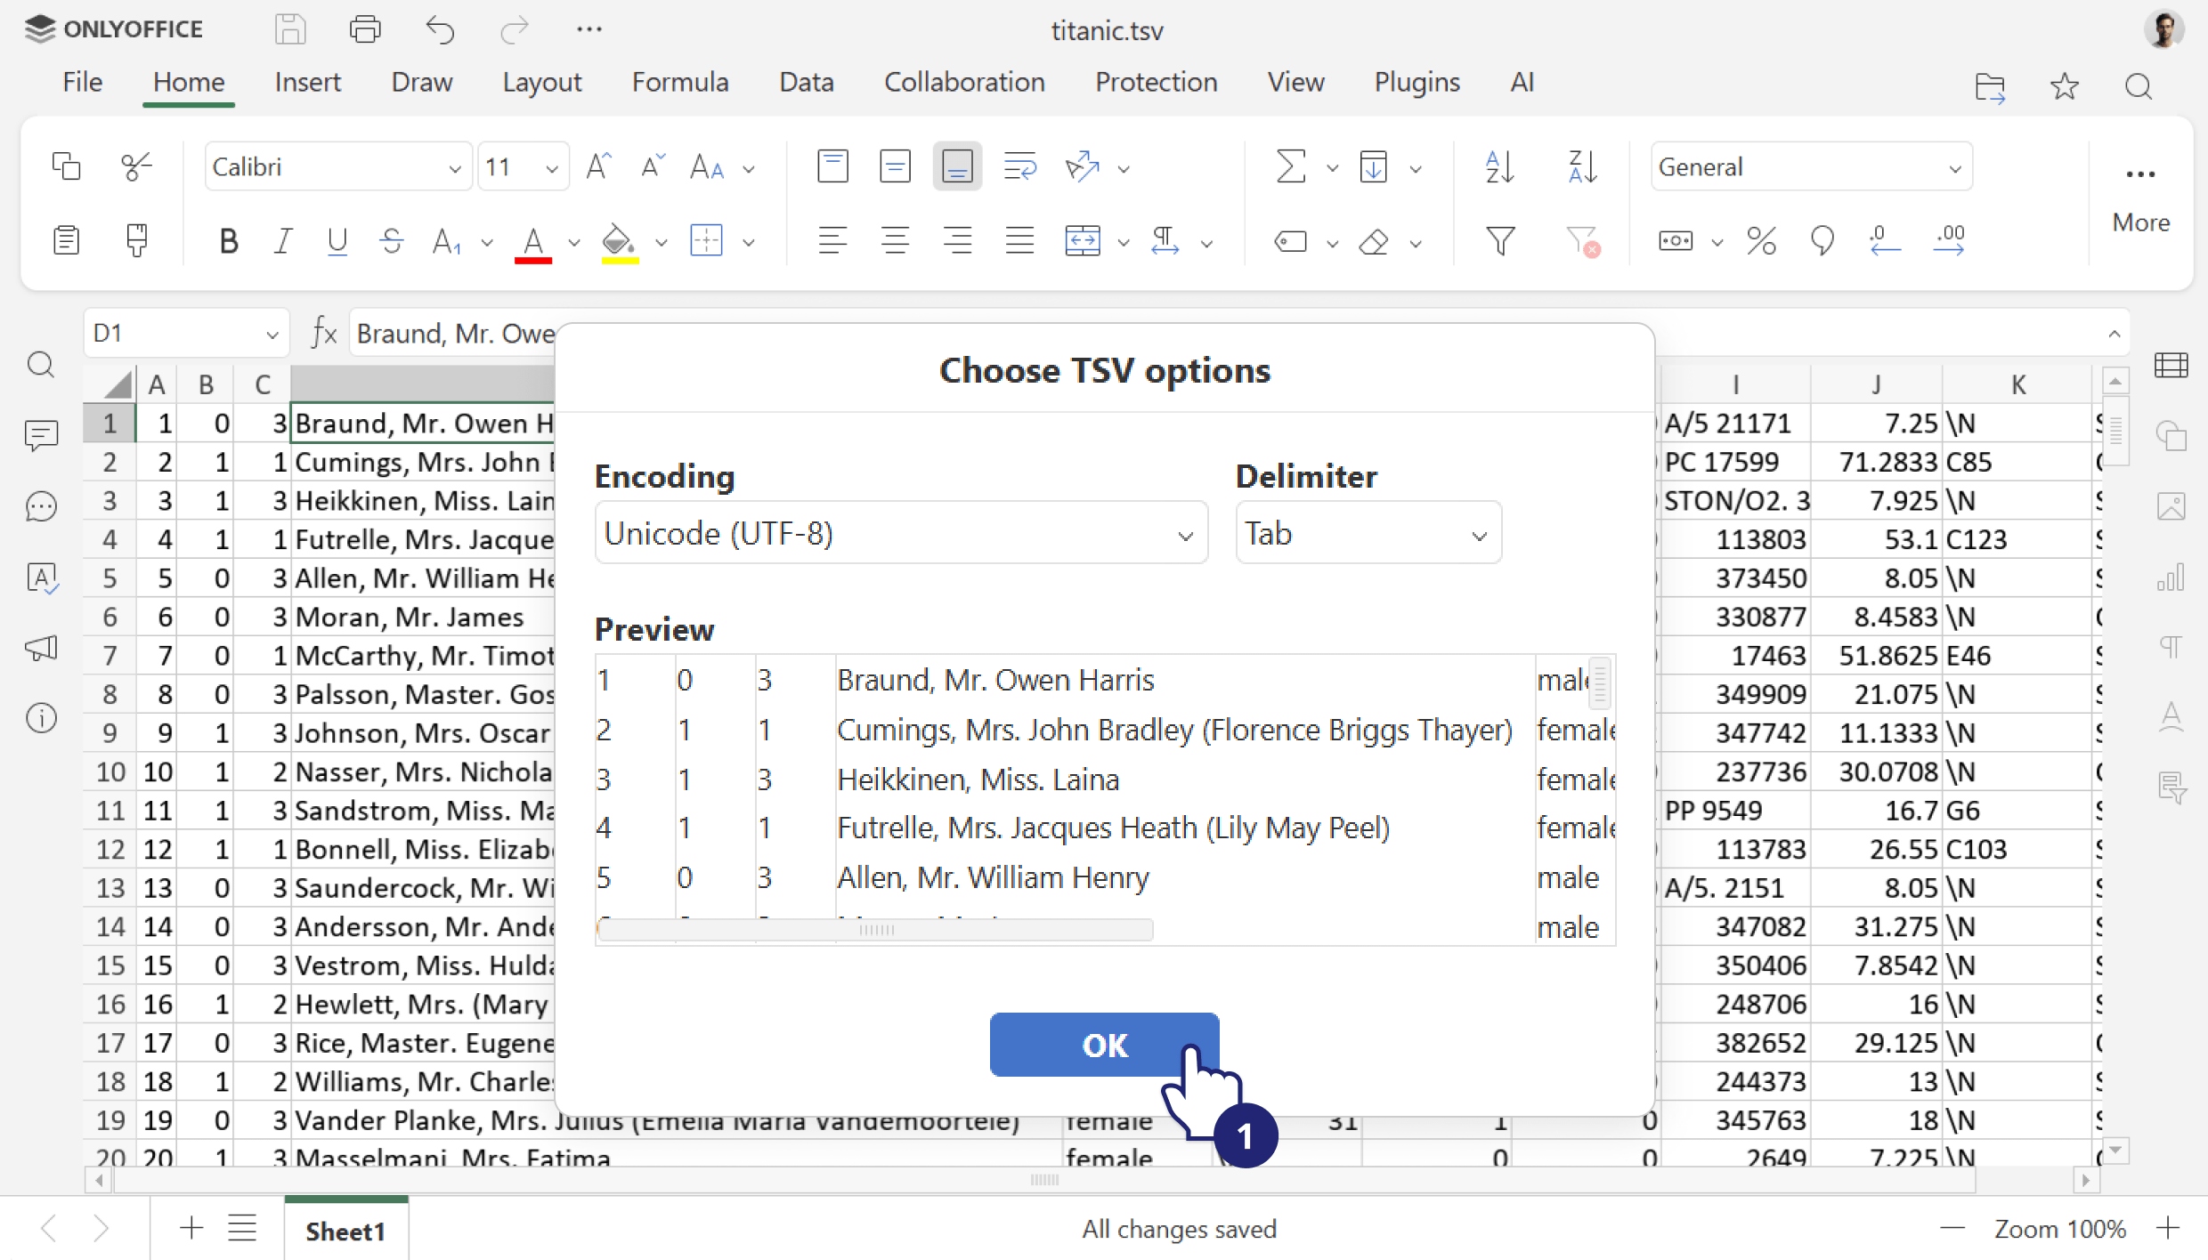This screenshot has width=2208, height=1260.
Task: Apply percent style to the selection
Action: click(1761, 240)
